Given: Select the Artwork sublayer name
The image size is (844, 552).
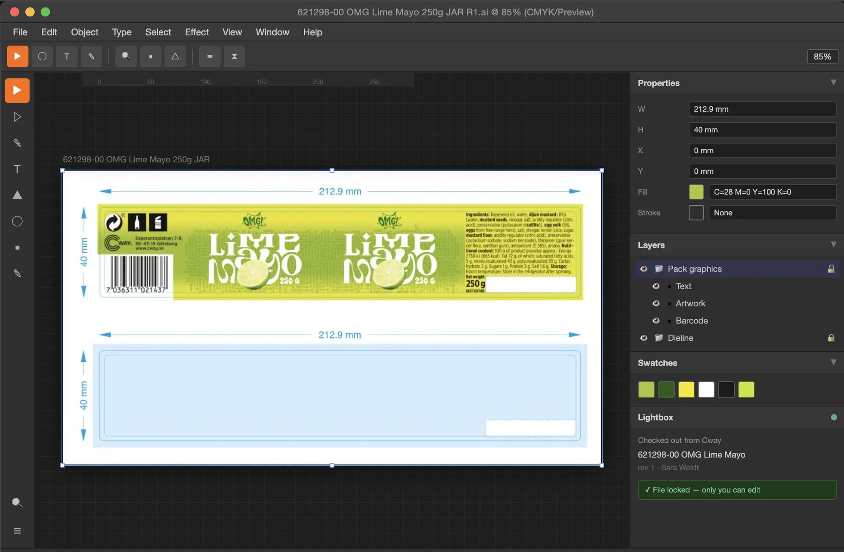Looking at the screenshot, I should 690,304.
